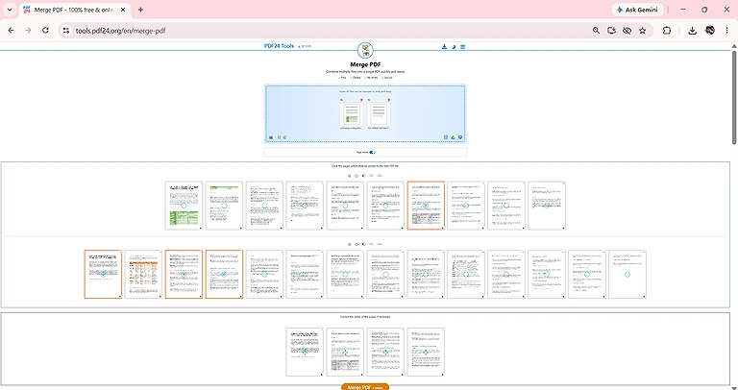The image size is (738, 390).
Task: Click the PDF24 desktop download icon
Action: tap(444, 46)
